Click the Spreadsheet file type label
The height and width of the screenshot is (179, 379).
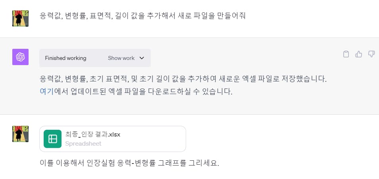[83, 144]
